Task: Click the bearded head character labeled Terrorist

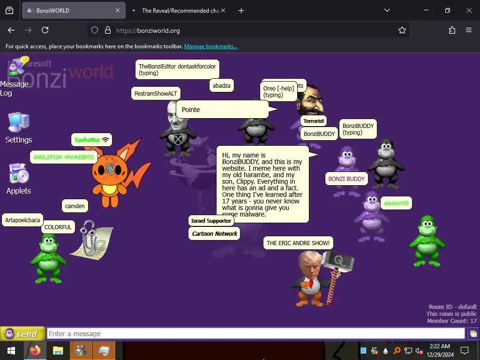Action: tap(310, 100)
